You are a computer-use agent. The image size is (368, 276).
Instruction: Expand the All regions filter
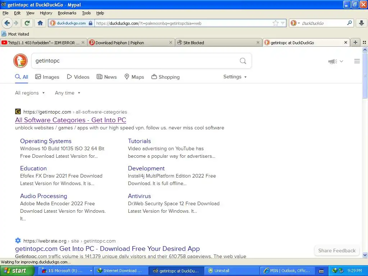30,93
